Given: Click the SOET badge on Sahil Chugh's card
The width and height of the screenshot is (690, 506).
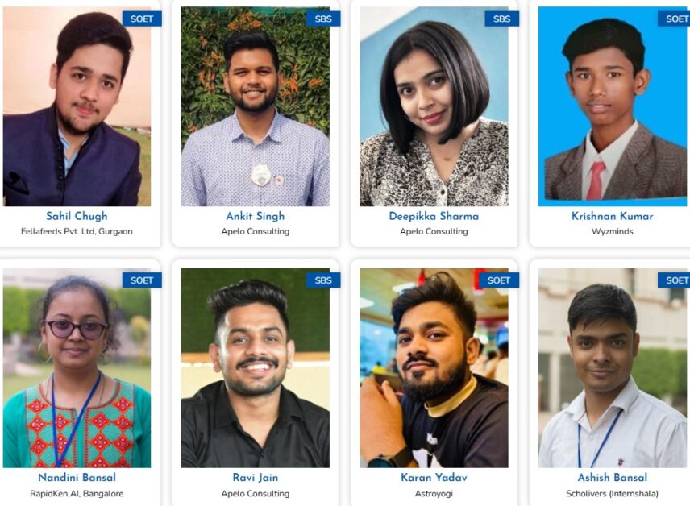Looking at the screenshot, I should tap(142, 19).
